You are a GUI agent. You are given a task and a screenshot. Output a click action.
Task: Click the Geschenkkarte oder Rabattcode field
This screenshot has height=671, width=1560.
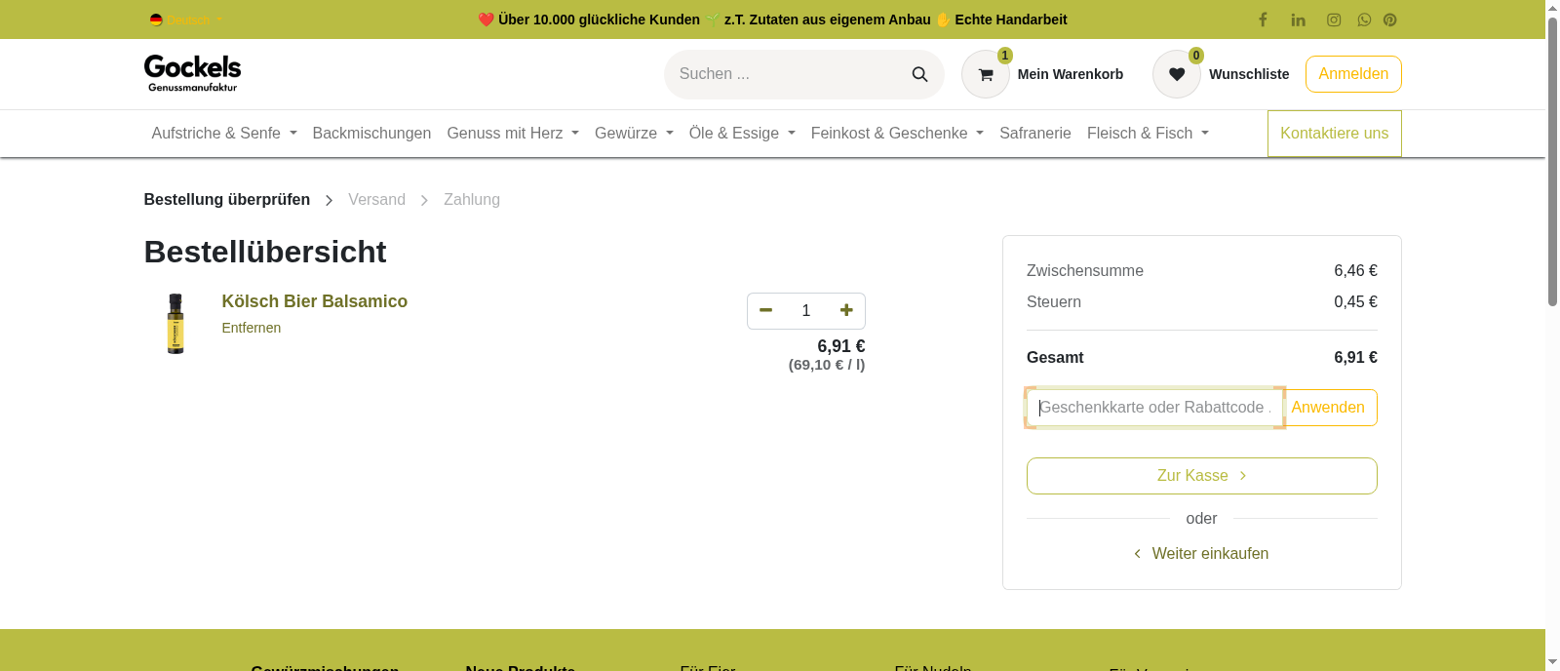tap(1154, 408)
